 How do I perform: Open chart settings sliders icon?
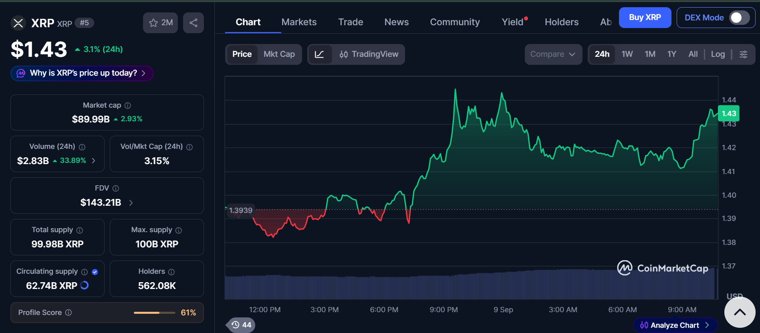tap(744, 54)
